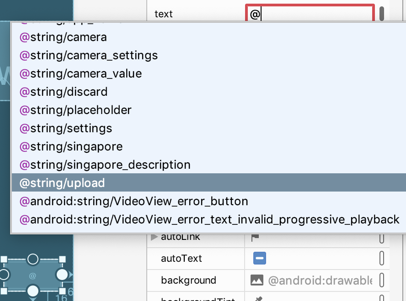Pick @string/singapore_description suggestion
The image size is (406, 301).
click(105, 165)
